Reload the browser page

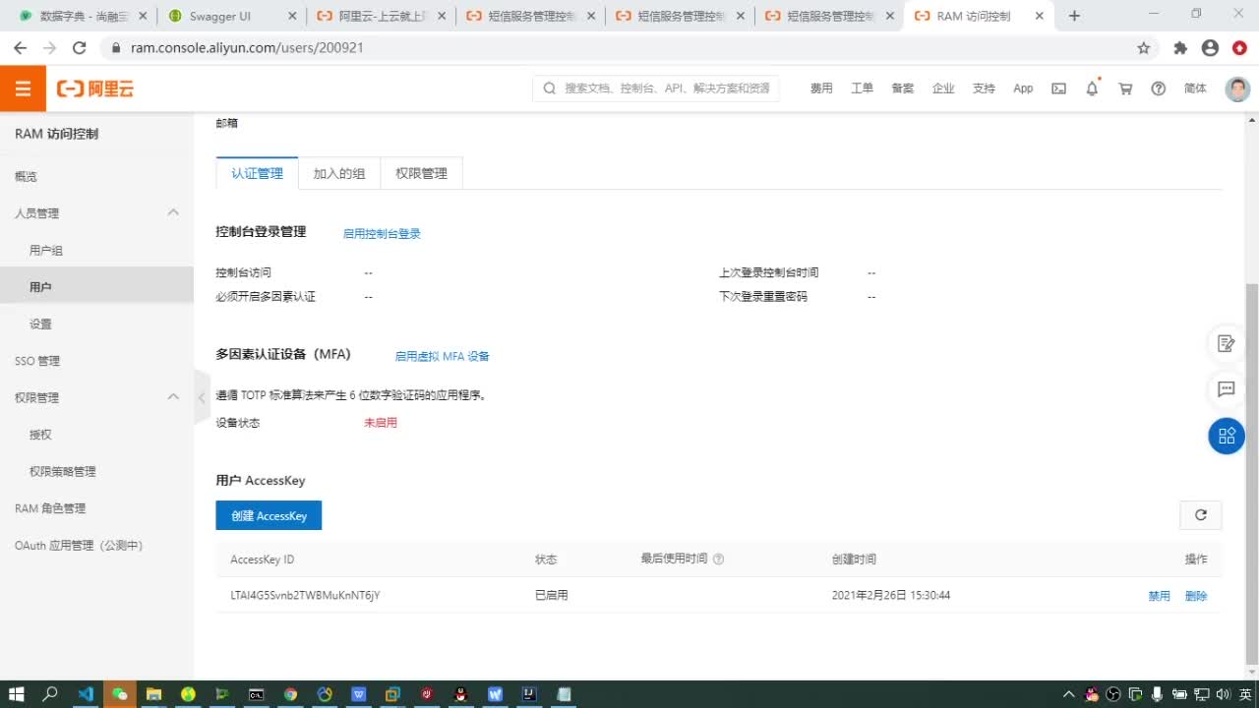(x=80, y=48)
